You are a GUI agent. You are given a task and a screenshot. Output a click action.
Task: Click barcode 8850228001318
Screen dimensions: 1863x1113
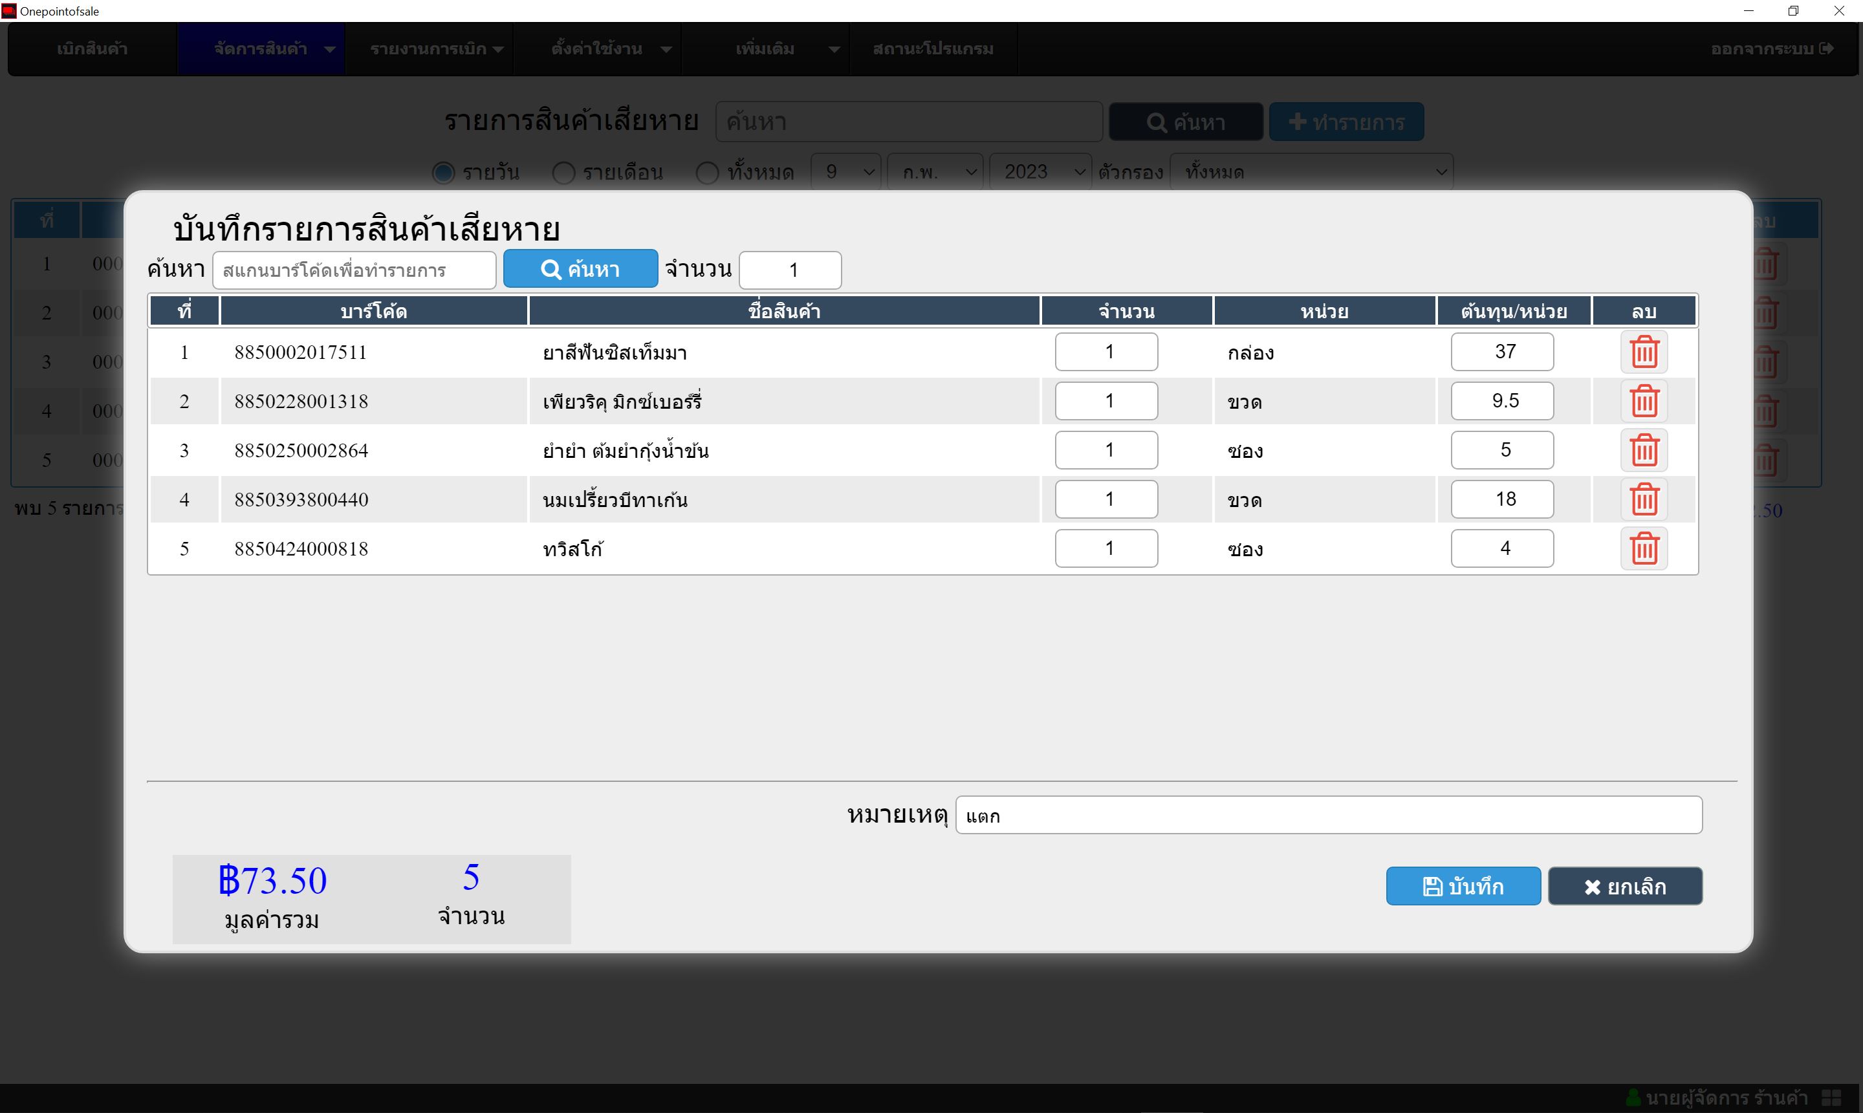[x=301, y=401]
